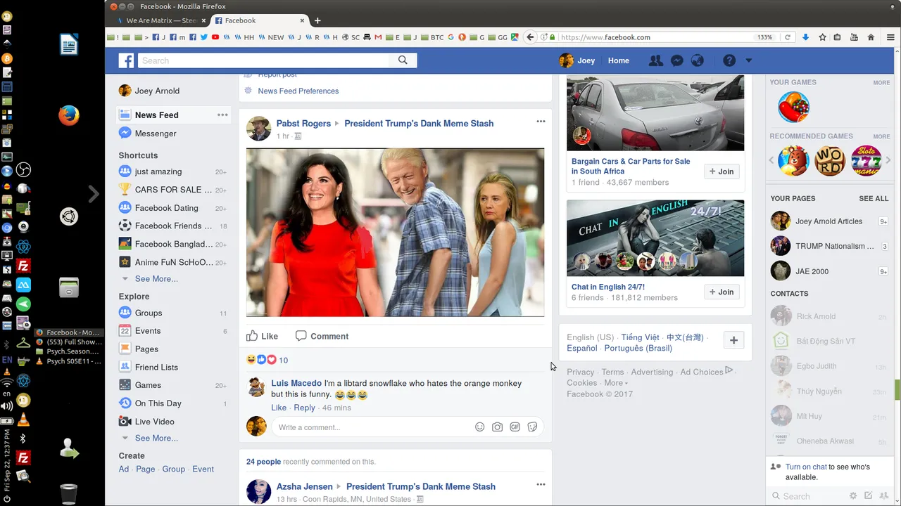
Task: Open More dropdown in footer links
Action: [616, 383]
